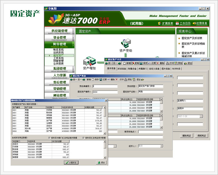Collapse the 财务管理 sidebar section

60,45
